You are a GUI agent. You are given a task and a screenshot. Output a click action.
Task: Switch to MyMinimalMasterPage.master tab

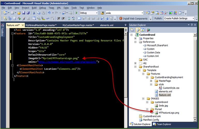point(41,25)
